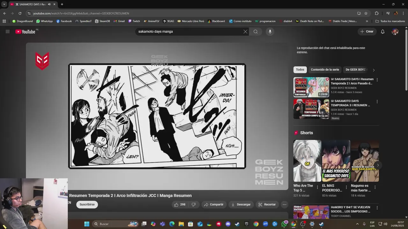Click the Crear button
The width and height of the screenshot is (408, 229).
tap(367, 31)
